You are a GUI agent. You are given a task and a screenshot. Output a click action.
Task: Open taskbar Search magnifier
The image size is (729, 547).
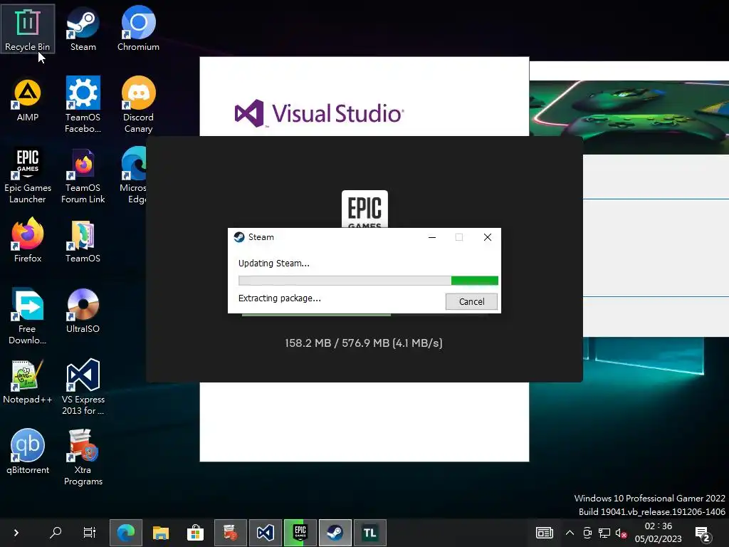tap(56, 533)
